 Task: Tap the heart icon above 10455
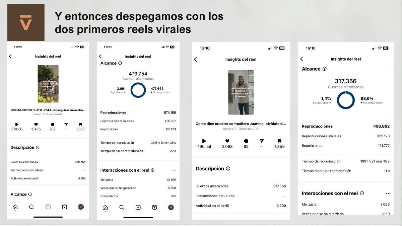(x=36, y=124)
